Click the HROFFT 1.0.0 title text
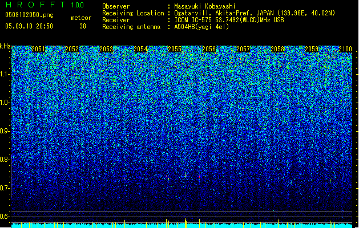Viewport: 359px width, 228px height. point(45,5)
